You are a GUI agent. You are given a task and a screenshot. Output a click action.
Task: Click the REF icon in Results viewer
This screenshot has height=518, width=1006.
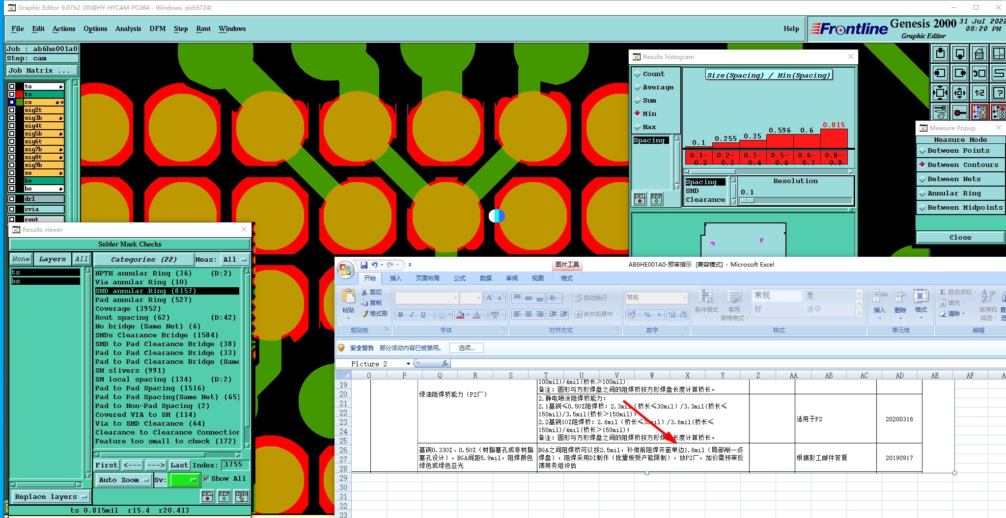[x=224, y=496]
